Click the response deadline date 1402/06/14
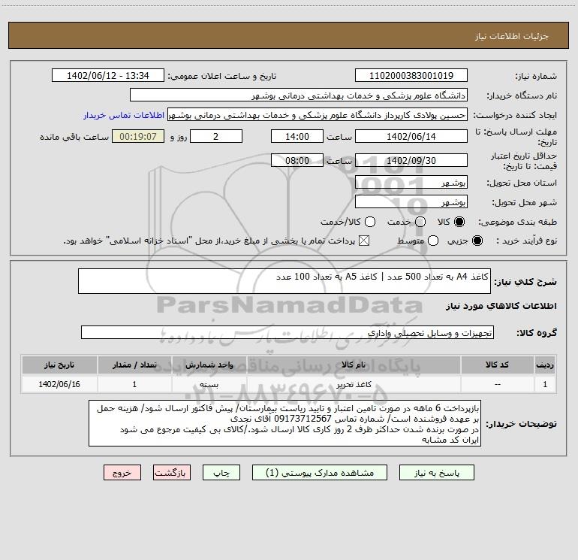 click(411, 136)
